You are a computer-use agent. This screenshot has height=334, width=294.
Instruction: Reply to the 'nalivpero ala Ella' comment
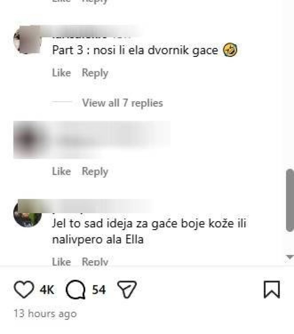click(95, 262)
